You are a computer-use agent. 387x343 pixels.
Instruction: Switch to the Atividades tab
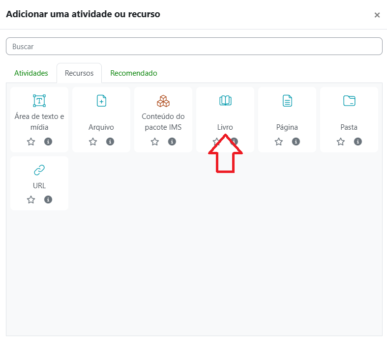click(x=31, y=73)
